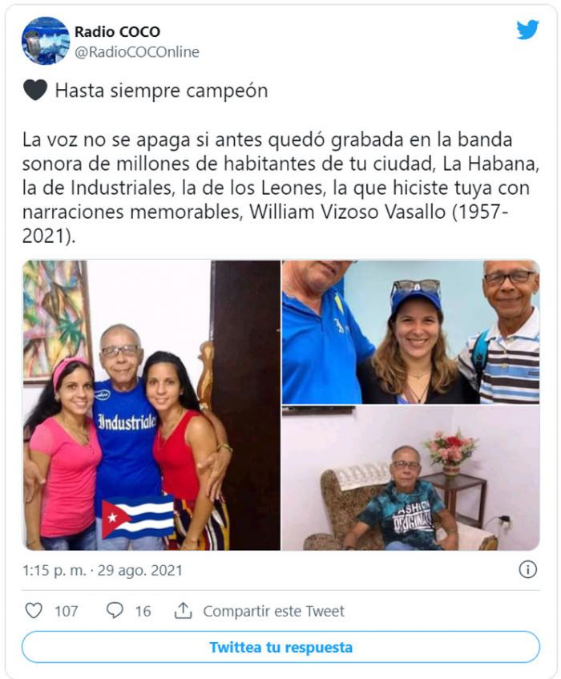Open the tweet info circle icon

(527, 569)
